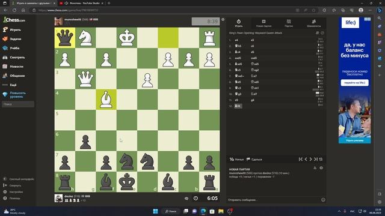This screenshot has width=385, height=216.
Task: Focus the browser address bar
Action: (x=162, y=10)
